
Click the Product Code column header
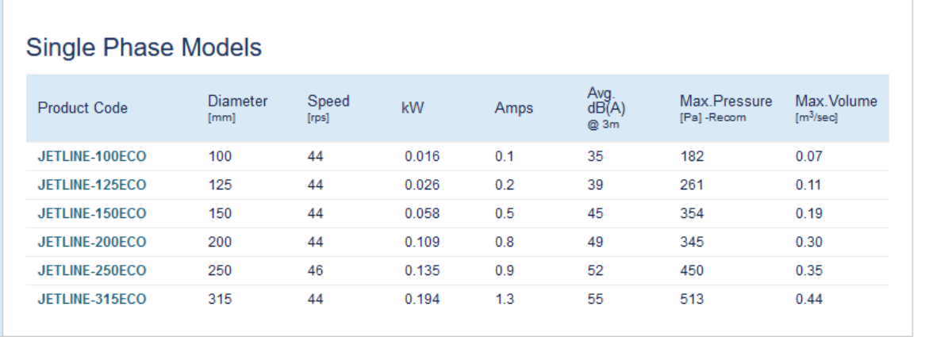point(83,108)
